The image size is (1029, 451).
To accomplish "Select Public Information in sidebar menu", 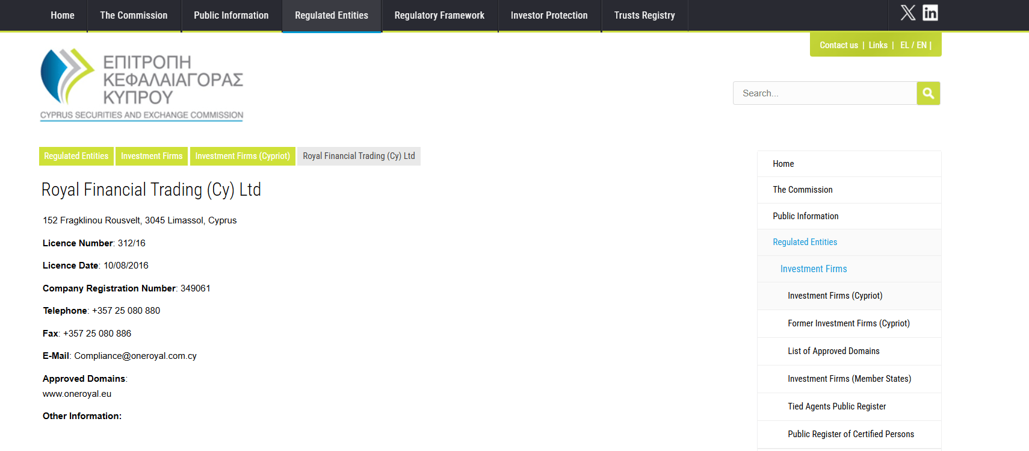I will click(849, 216).
